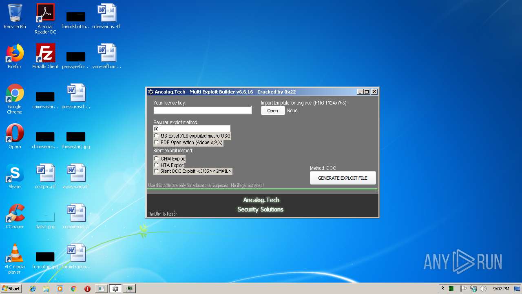Switch to gear-icon builder taskbar button
This screenshot has width=522, height=294.
tap(115, 289)
